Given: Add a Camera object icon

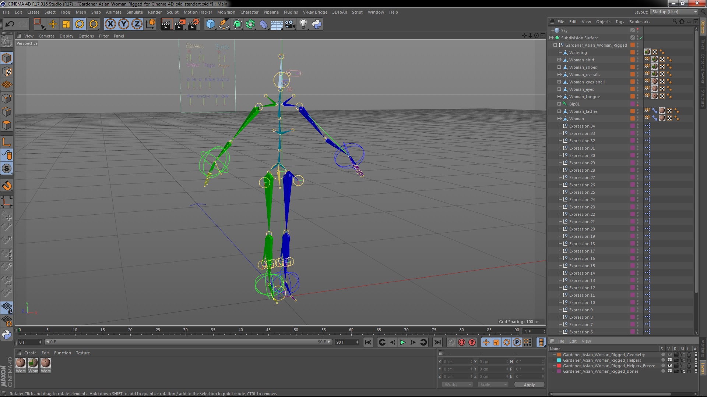Looking at the screenshot, I should tap(290, 24).
